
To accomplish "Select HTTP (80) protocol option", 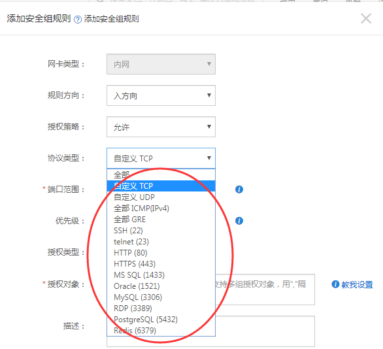I will point(161,253).
